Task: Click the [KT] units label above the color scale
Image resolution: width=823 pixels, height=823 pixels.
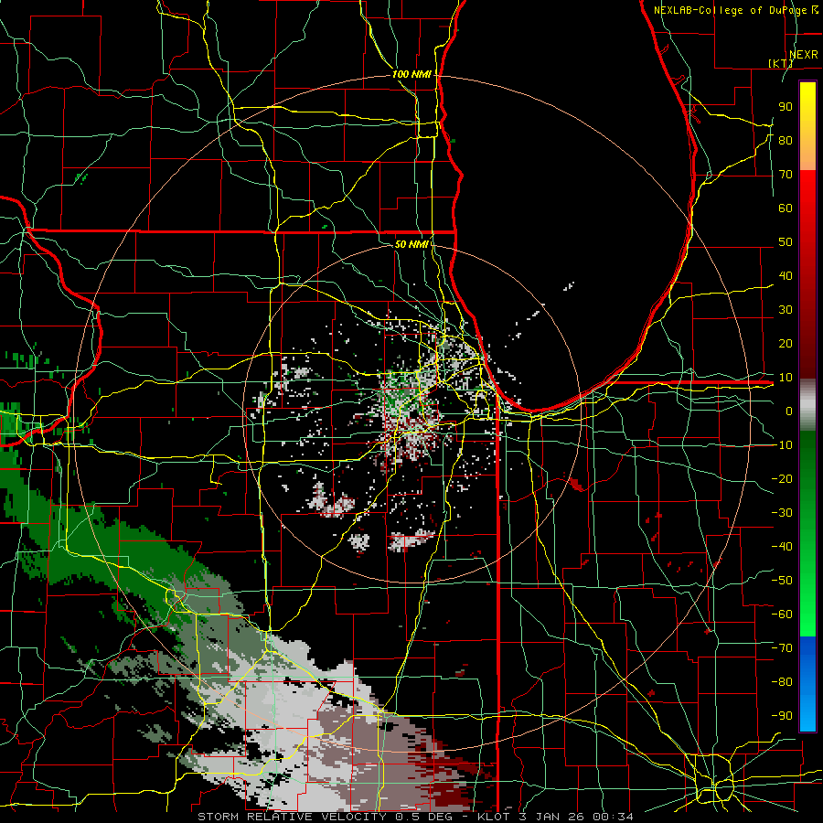Action: tap(781, 63)
